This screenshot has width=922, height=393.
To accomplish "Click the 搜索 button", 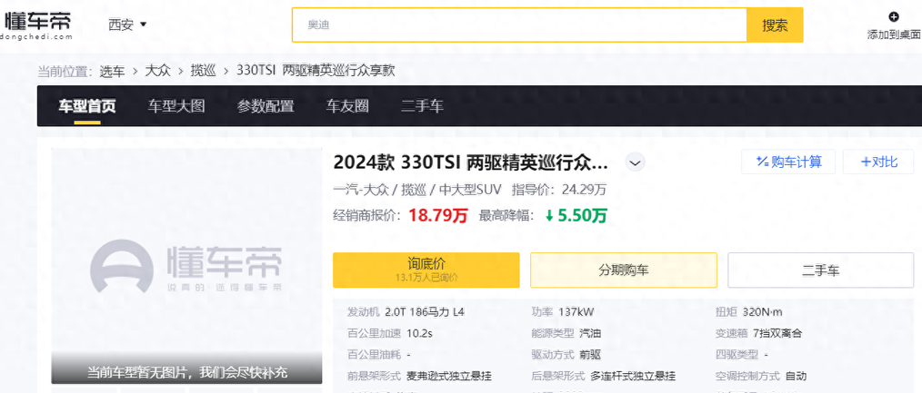I will click(775, 25).
